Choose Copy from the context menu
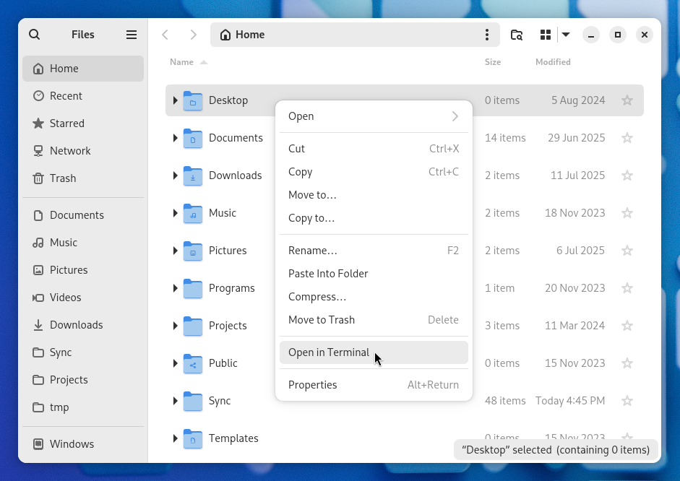 (374, 172)
